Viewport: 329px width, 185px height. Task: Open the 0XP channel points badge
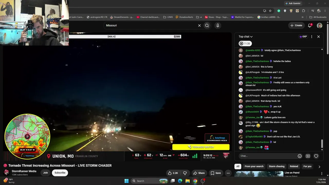(303, 37)
